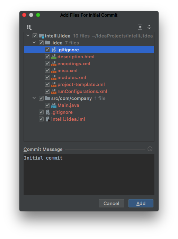Click the Cancel button

pos(112,203)
